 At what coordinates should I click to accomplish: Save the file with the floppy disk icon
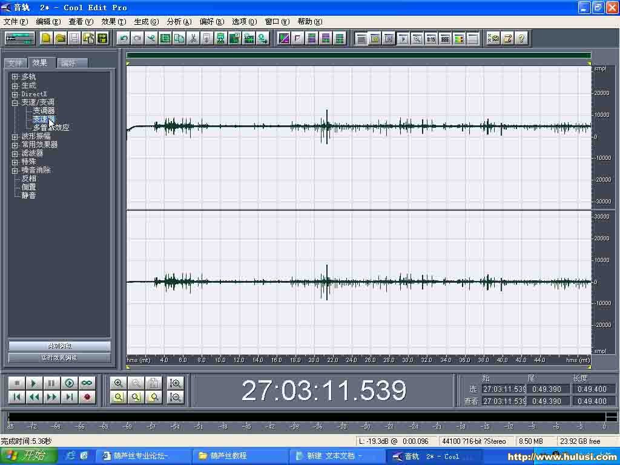point(74,38)
